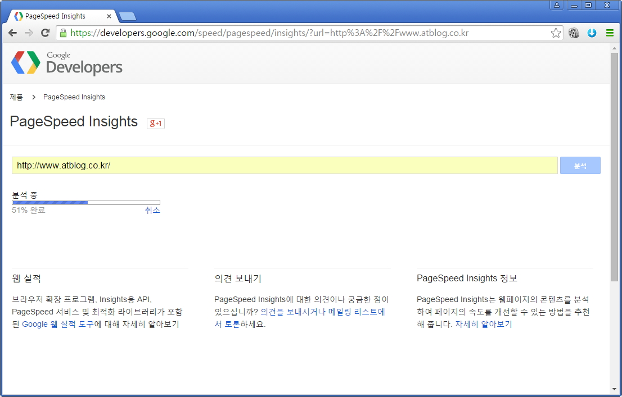Cancel analysis via 취소 link

pyautogui.click(x=152, y=210)
